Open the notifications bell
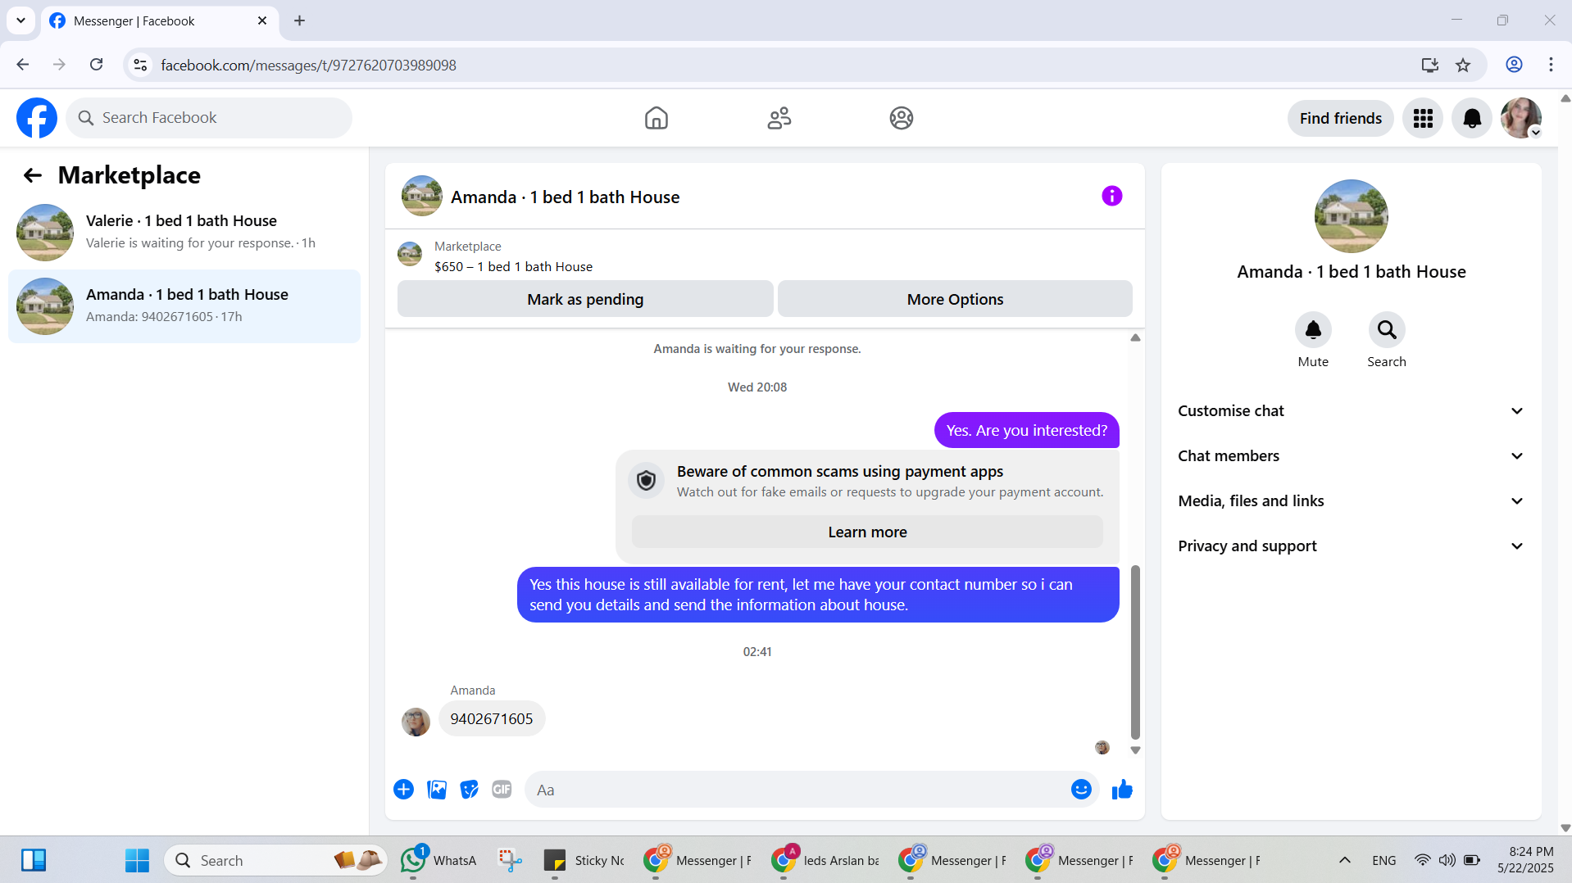1572x883 pixels. coord(1472,118)
